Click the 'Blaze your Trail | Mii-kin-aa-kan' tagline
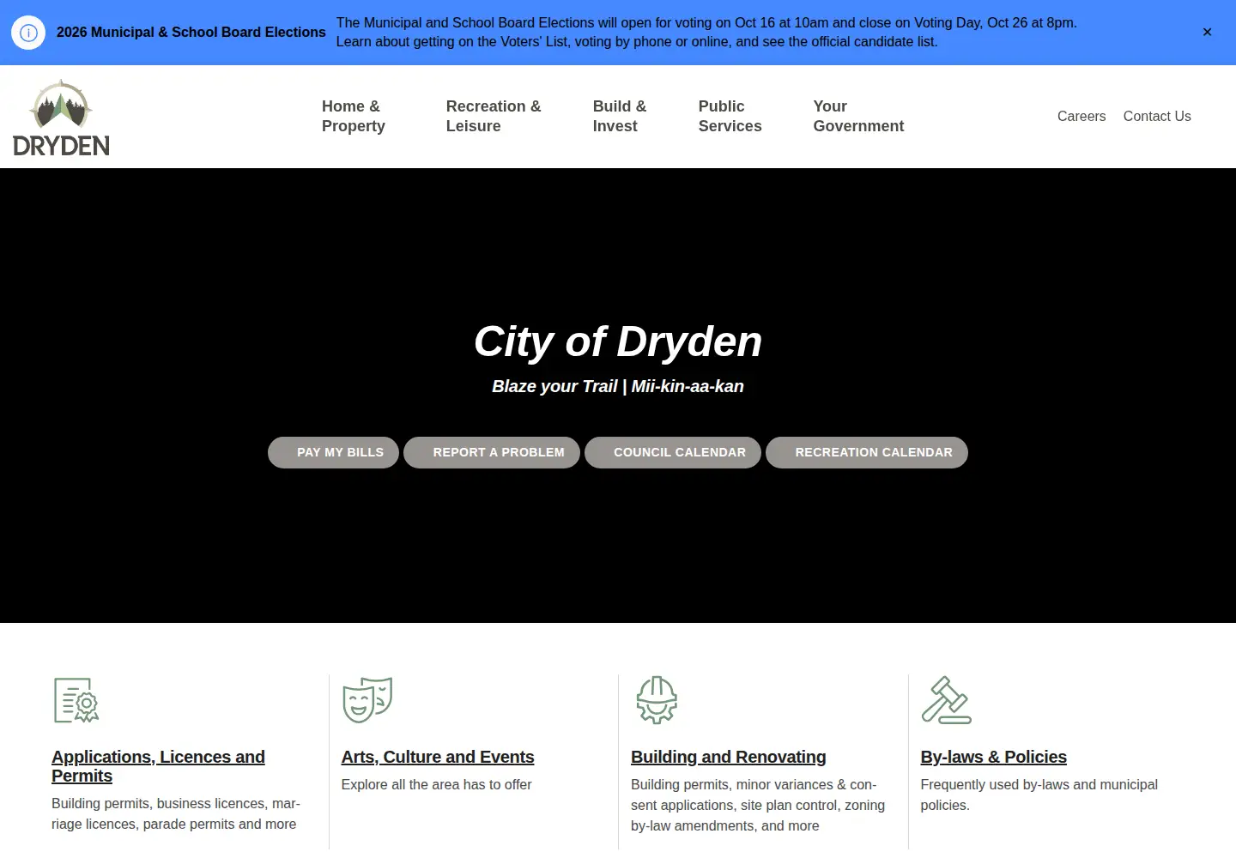Image resolution: width=1236 pixels, height=858 pixels. 618,386
